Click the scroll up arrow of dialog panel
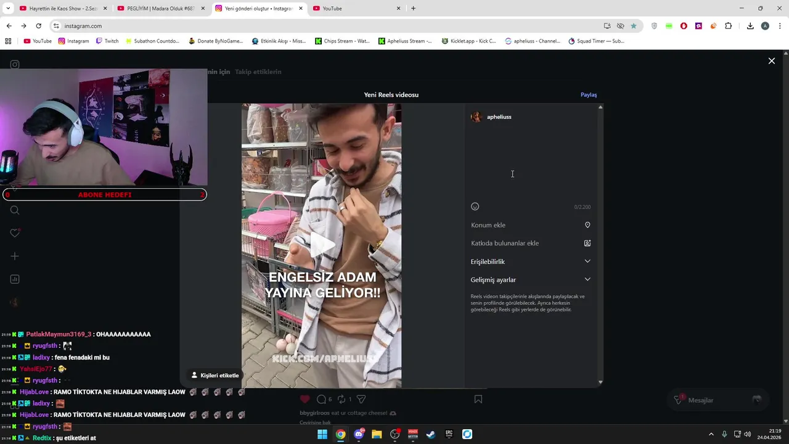The width and height of the screenshot is (789, 444). (x=600, y=107)
